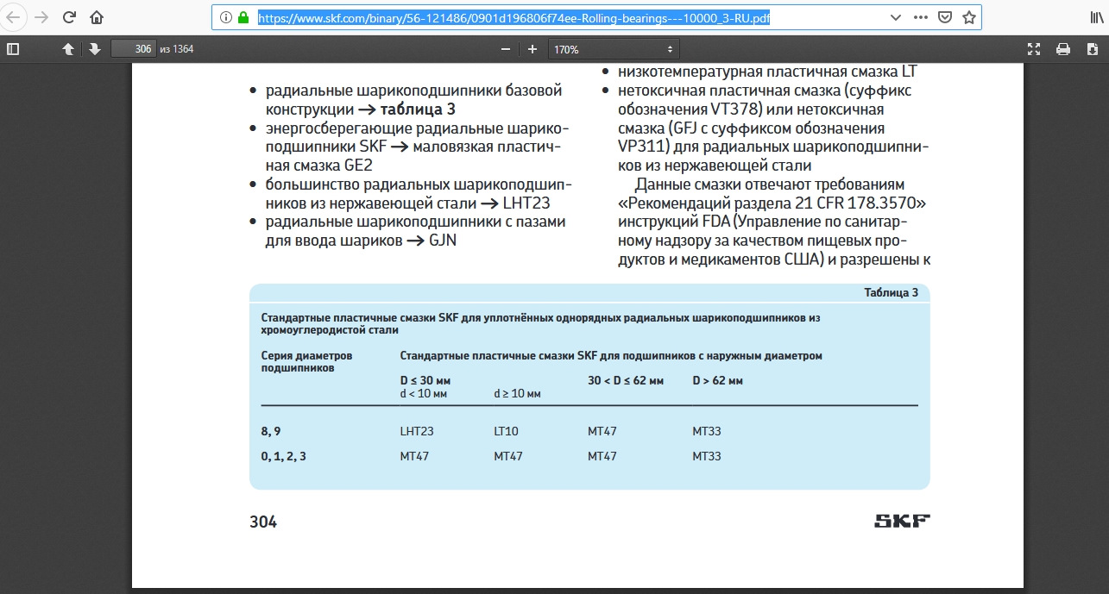Go to previous PDF page
This screenshot has height=594, width=1109.
coord(68,49)
